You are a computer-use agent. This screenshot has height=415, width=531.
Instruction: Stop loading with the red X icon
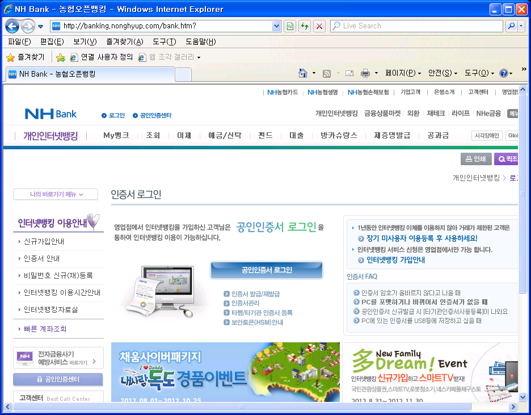319,26
